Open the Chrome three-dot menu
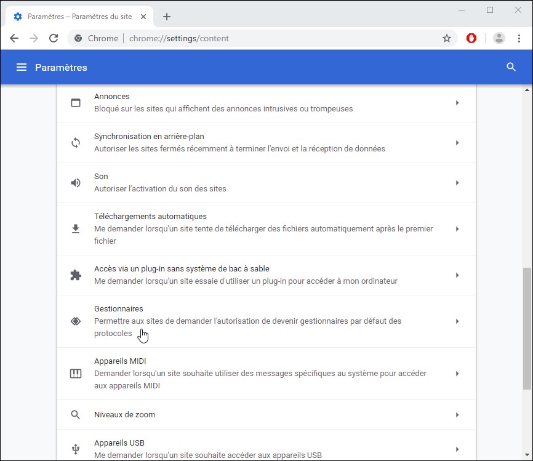 [519, 38]
